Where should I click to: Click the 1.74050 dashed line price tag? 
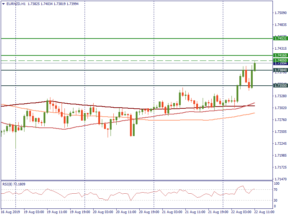coord(280,60)
